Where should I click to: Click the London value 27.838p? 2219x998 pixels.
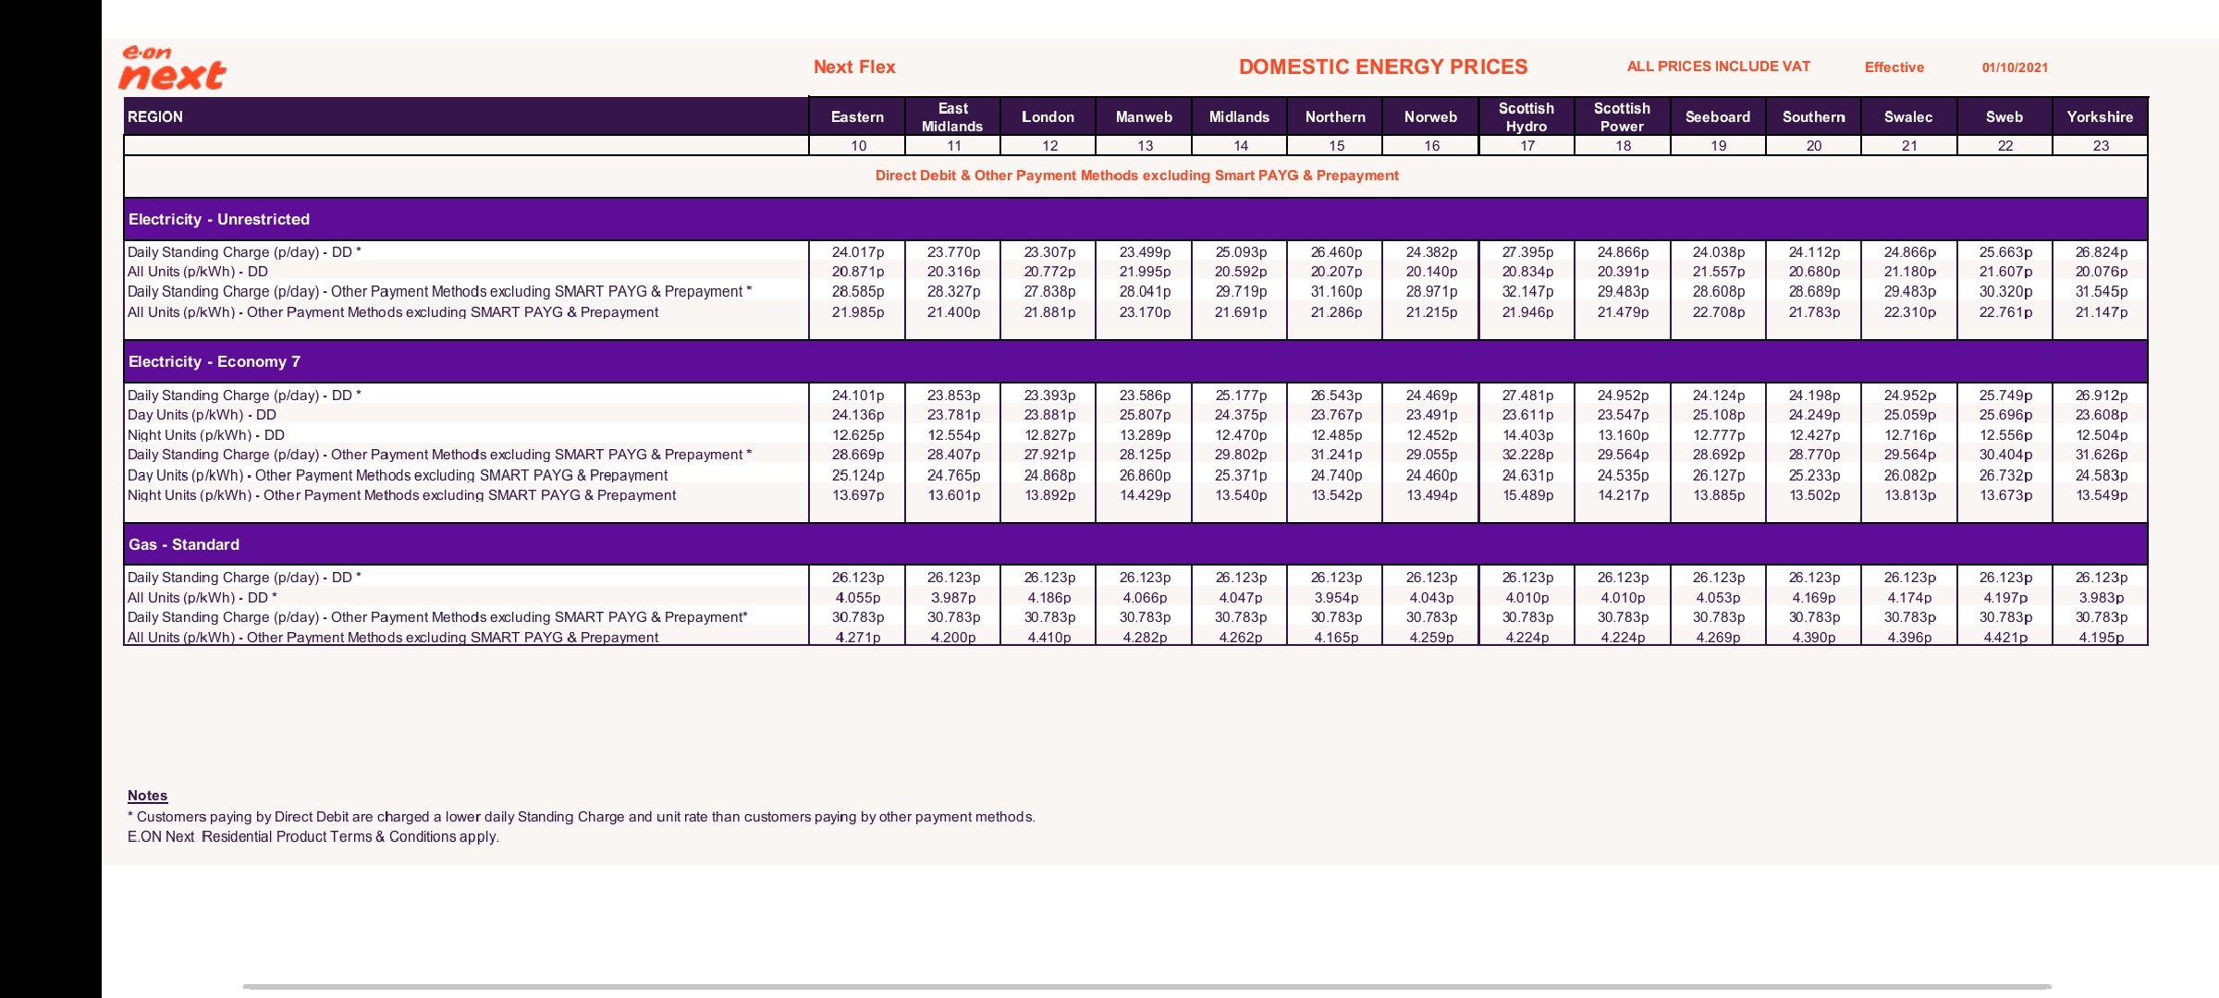(1049, 291)
